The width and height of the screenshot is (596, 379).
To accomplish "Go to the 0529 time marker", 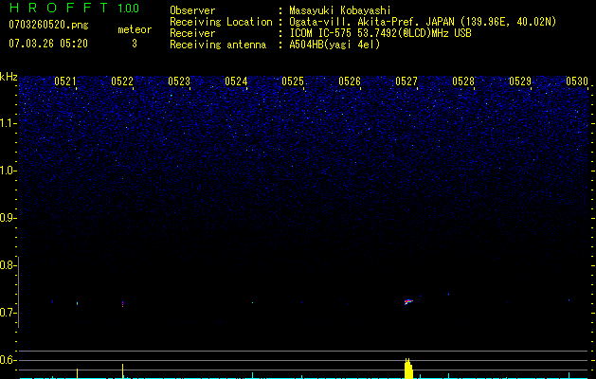I will (520, 82).
